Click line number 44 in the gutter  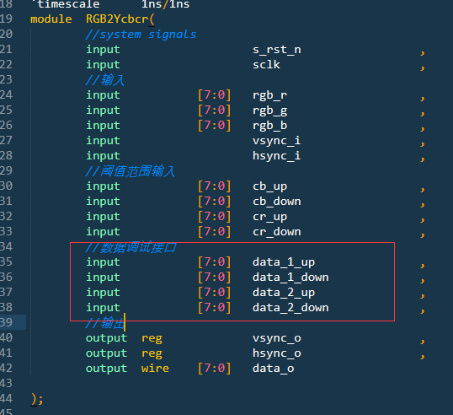[6, 399]
